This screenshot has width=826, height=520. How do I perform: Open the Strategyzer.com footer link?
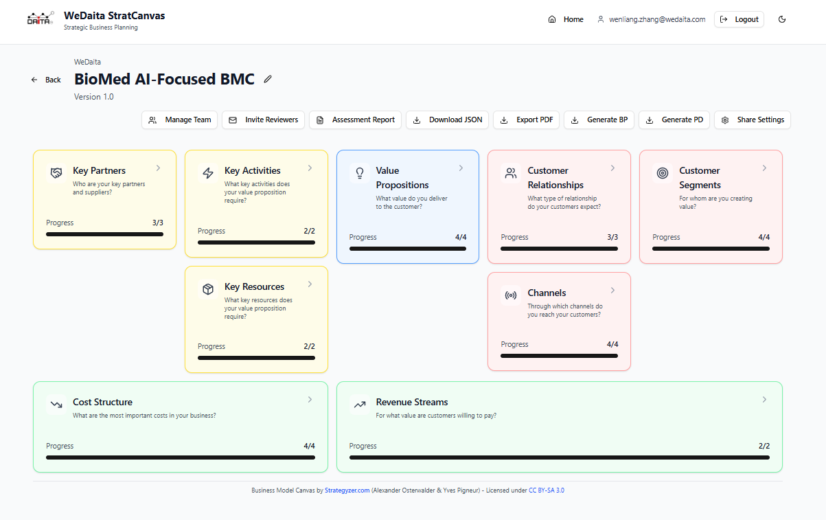[x=347, y=490]
